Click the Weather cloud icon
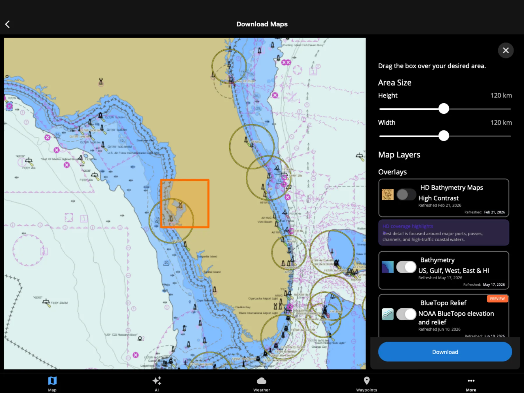This screenshot has height=393, width=524. (x=262, y=381)
